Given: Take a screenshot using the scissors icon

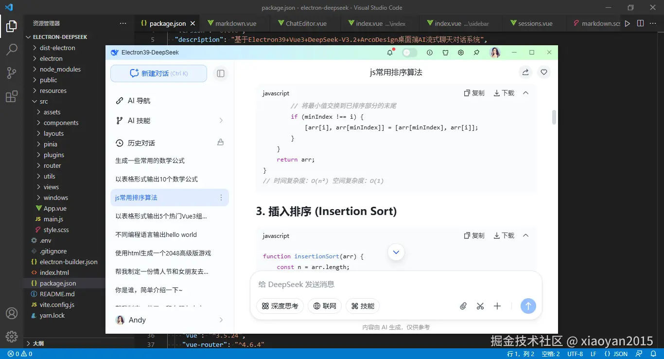Looking at the screenshot, I should click(480, 306).
